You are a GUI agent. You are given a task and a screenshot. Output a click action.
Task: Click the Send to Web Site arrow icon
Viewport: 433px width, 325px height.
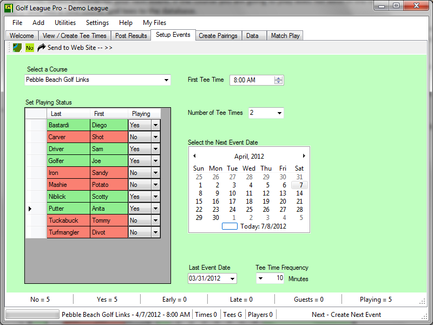tap(42, 48)
